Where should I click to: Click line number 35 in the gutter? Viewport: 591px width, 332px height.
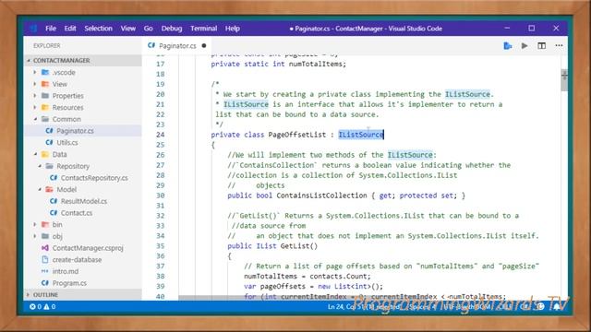coord(161,246)
